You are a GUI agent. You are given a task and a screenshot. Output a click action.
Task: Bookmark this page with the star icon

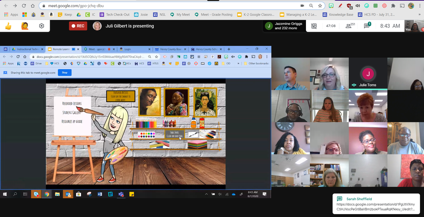(x=320, y=6)
